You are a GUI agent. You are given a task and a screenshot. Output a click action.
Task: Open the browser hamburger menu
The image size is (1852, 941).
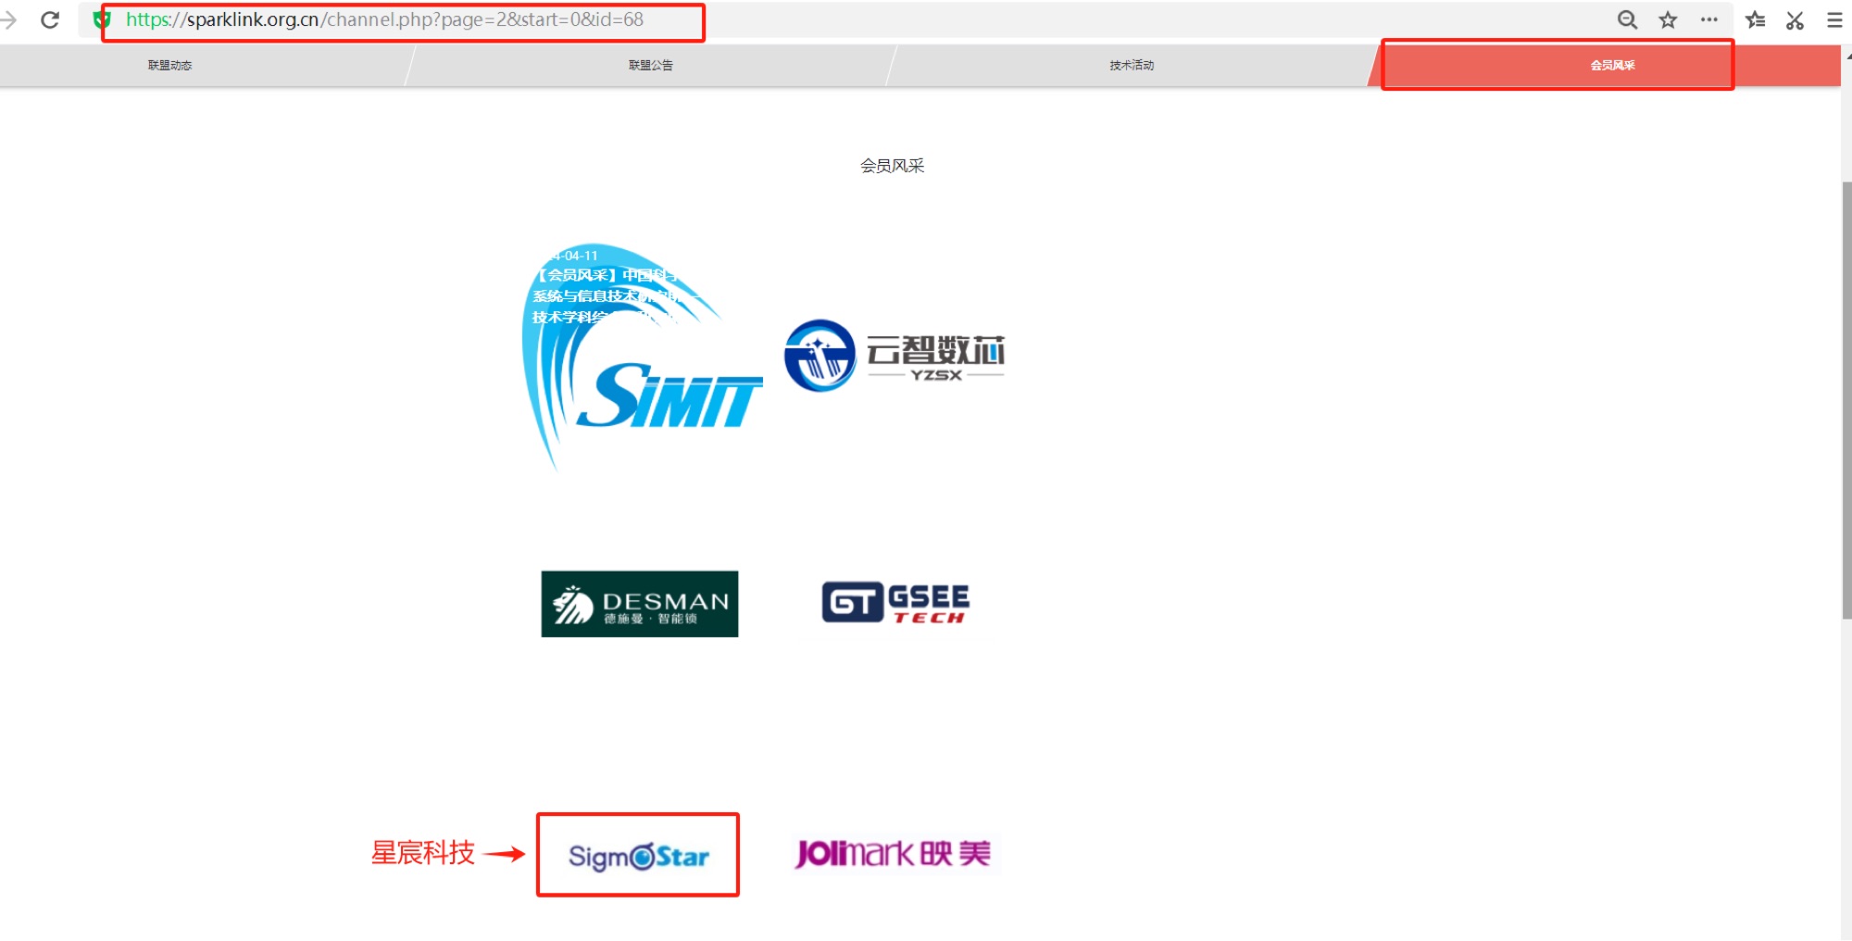[x=1834, y=19]
